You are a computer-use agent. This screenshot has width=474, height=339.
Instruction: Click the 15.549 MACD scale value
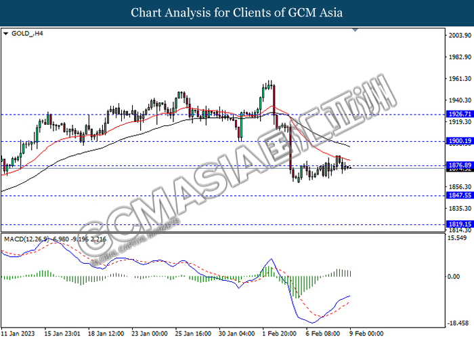457,238
